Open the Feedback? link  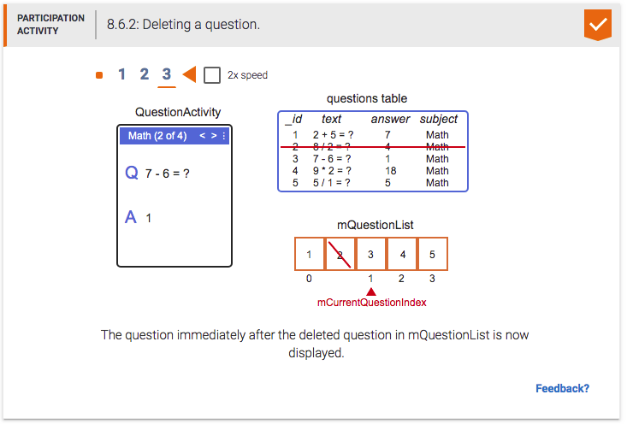pyautogui.click(x=562, y=388)
